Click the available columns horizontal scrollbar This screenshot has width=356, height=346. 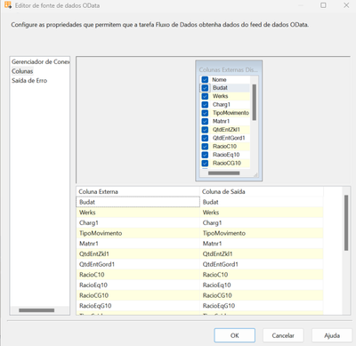[x=224, y=173]
